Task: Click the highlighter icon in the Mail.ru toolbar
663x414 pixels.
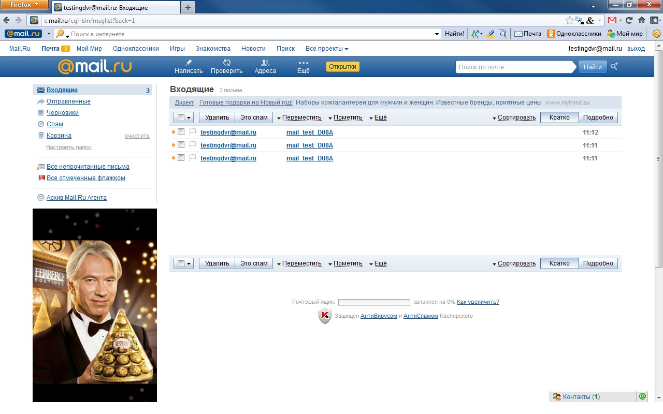Action: 491,34
